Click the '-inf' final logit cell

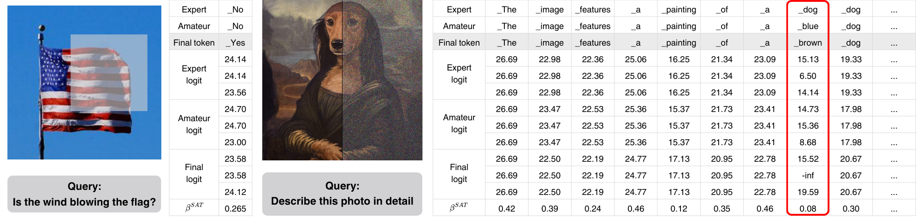tap(808, 176)
